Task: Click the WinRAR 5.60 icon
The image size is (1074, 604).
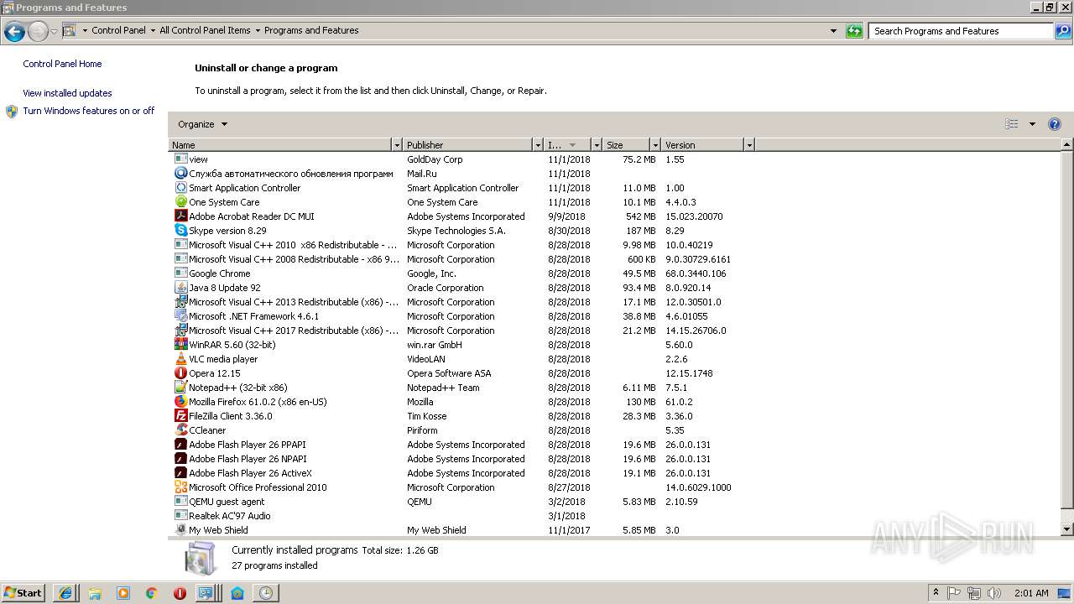Action: 180,344
